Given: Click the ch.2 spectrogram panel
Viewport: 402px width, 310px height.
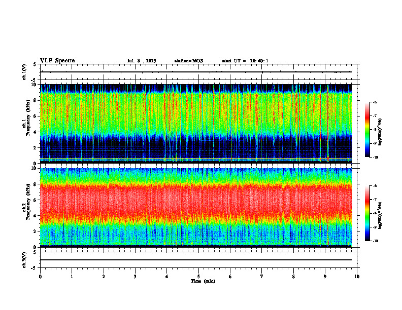Looking at the screenshot, I should [x=196, y=208].
